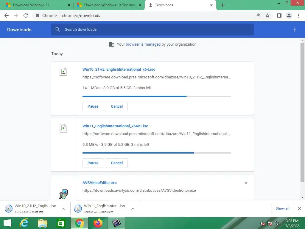Open the 'browser is managed' link
The height and width of the screenshot is (229, 305).
pos(143,44)
